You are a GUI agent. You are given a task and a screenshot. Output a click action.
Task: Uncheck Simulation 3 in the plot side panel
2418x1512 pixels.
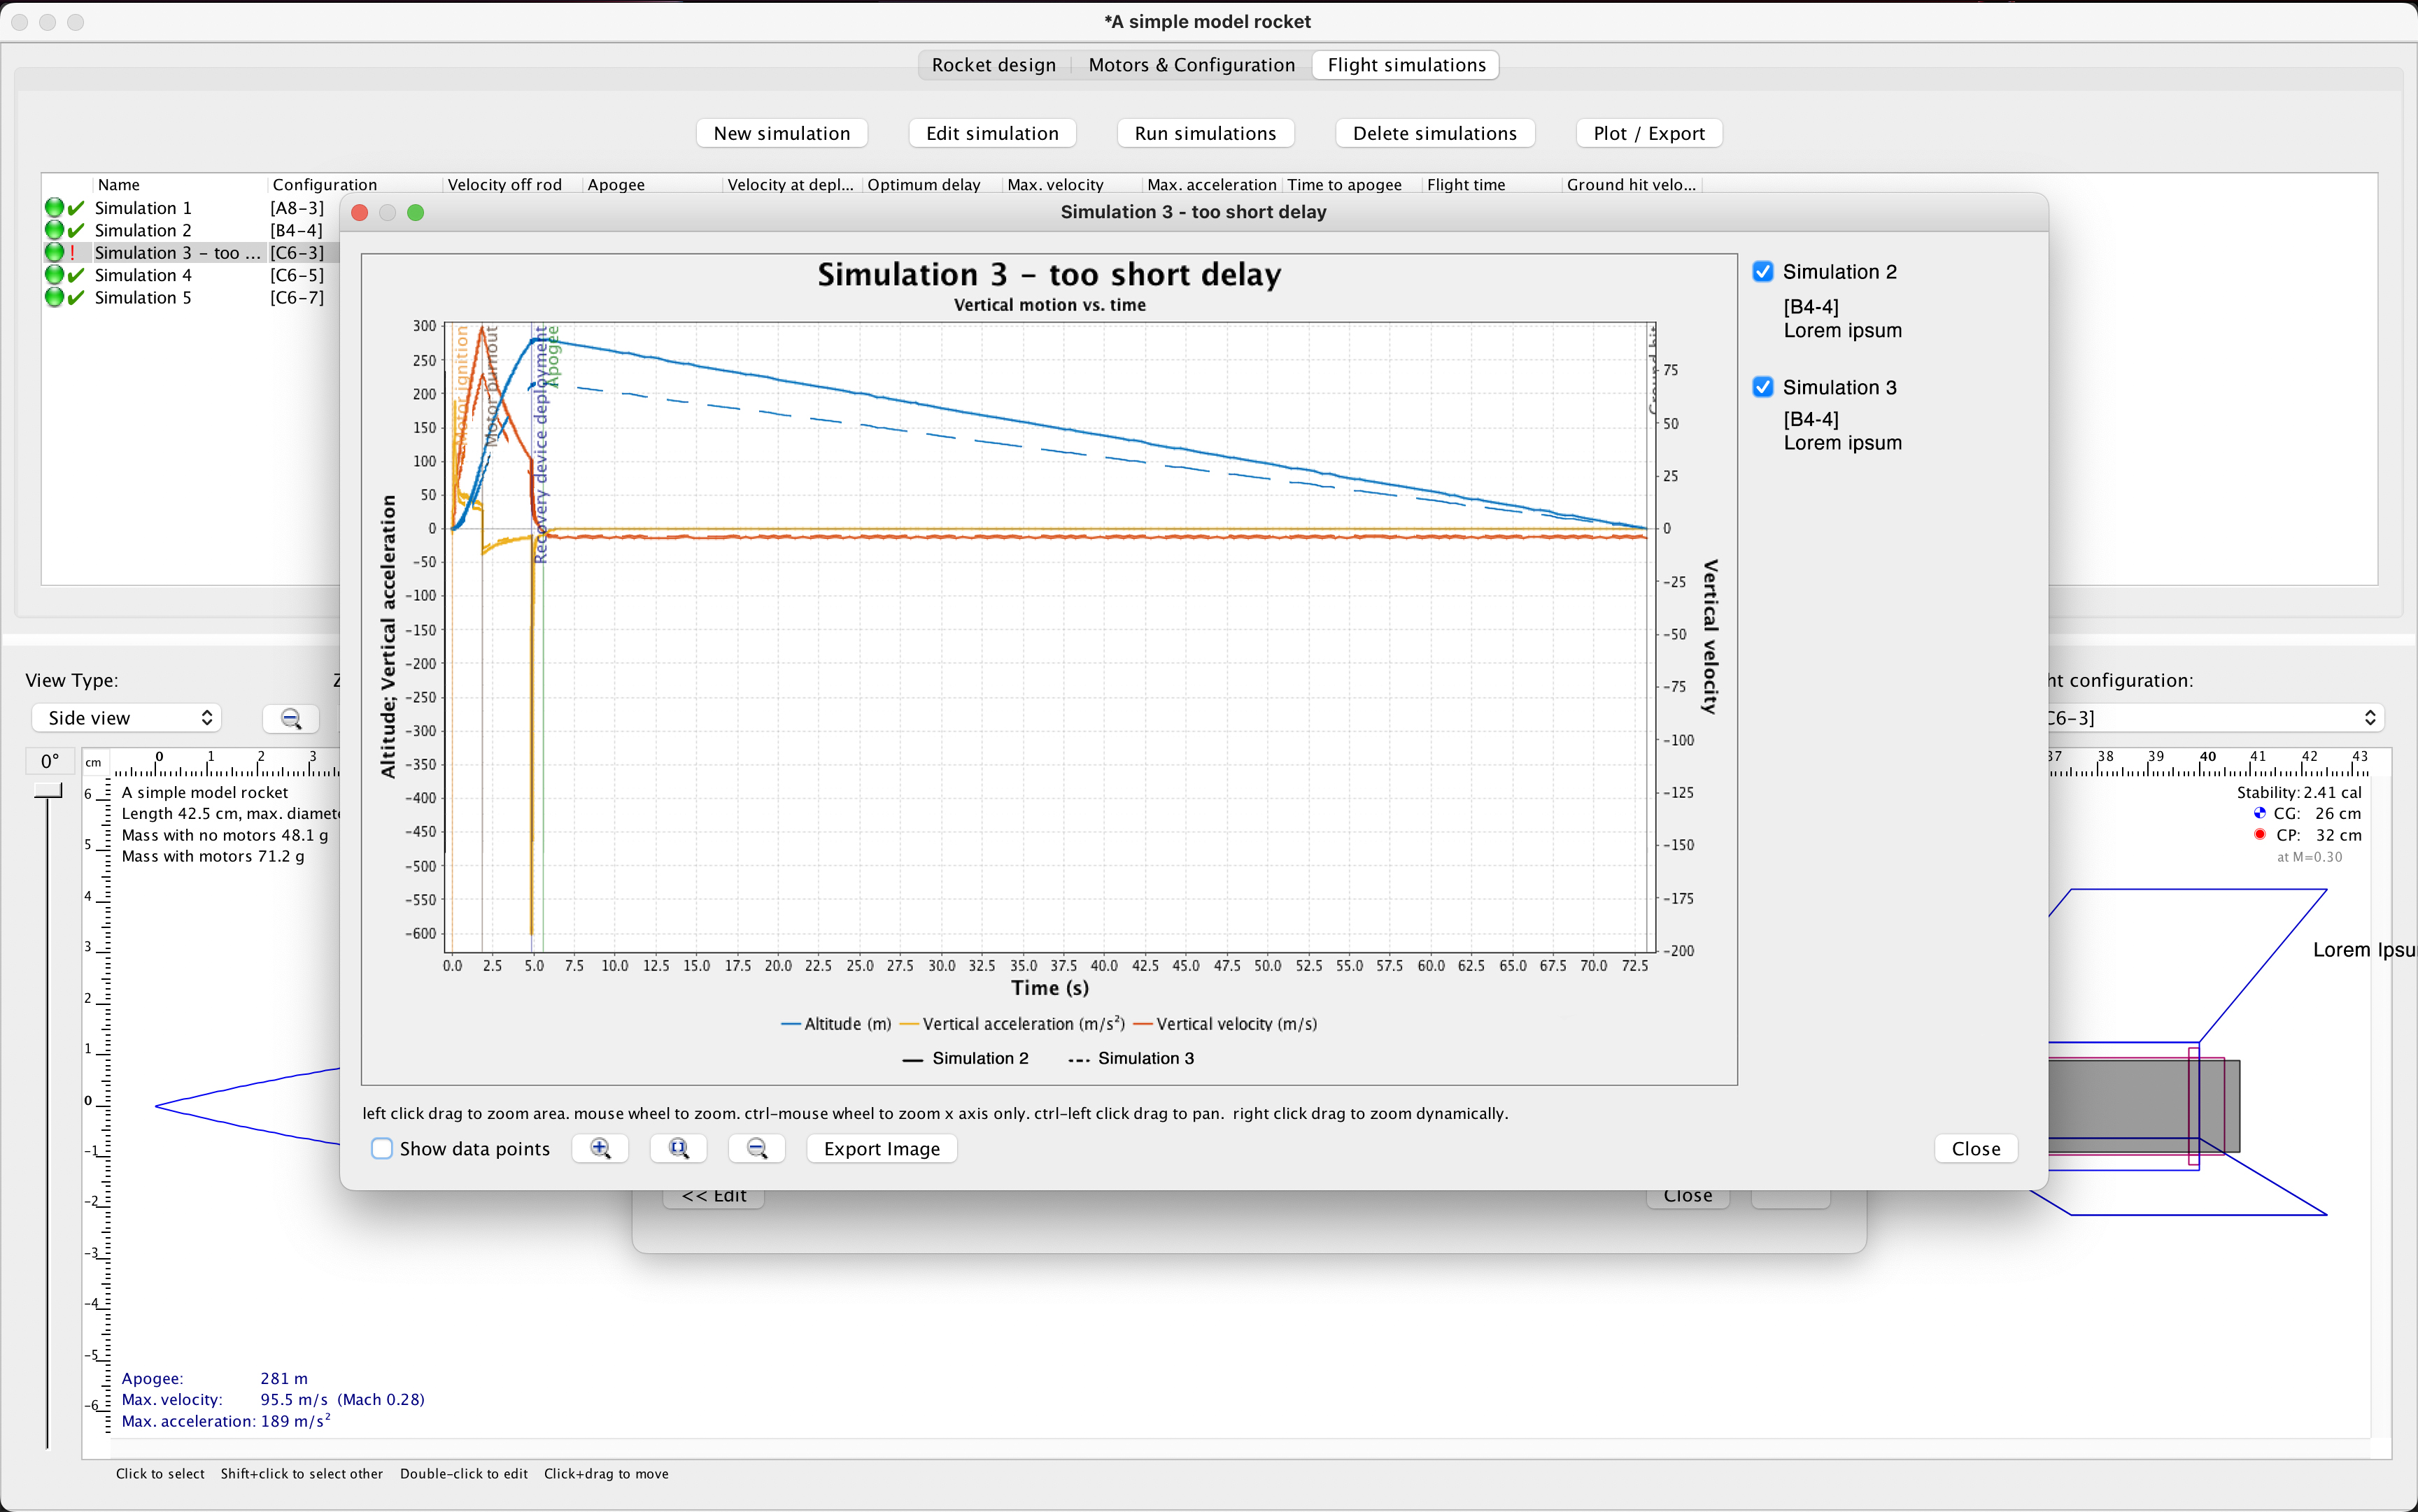click(x=1762, y=386)
